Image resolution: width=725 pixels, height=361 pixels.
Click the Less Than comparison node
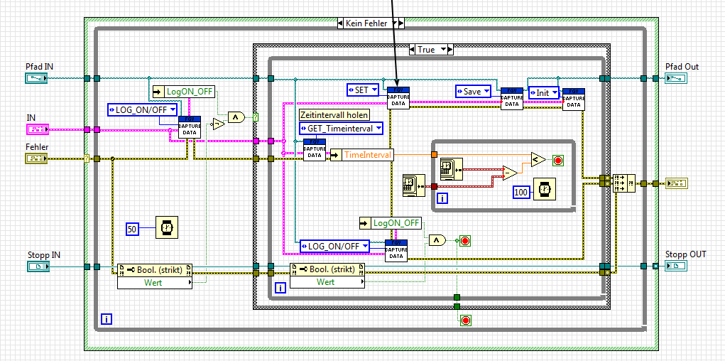(538, 160)
